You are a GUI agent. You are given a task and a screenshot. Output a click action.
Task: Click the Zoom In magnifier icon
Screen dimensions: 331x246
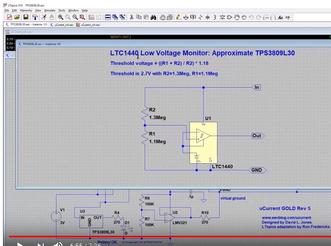click(60, 17)
